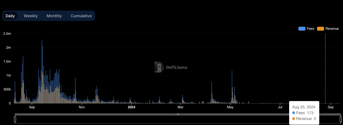Click the orange Revenue legend swatch
Image resolution: width=343 pixels, height=125 pixels.
tap(321, 29)
